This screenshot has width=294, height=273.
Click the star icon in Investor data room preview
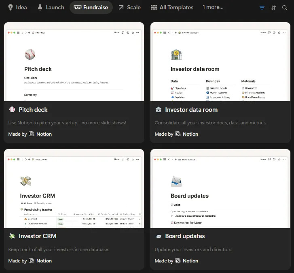coord(279,32)
